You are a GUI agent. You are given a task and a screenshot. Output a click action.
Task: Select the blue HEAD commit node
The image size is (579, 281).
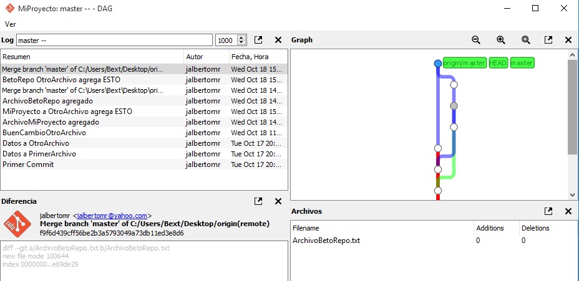(438, 64)
